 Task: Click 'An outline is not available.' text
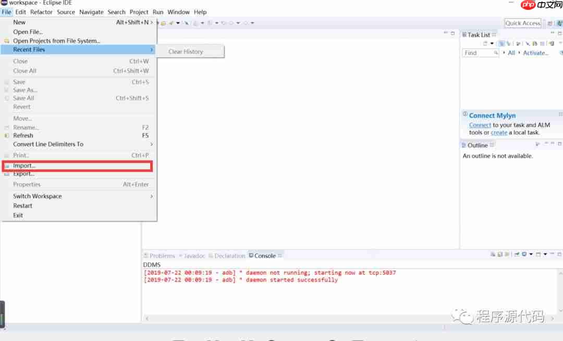pos(498,156)
